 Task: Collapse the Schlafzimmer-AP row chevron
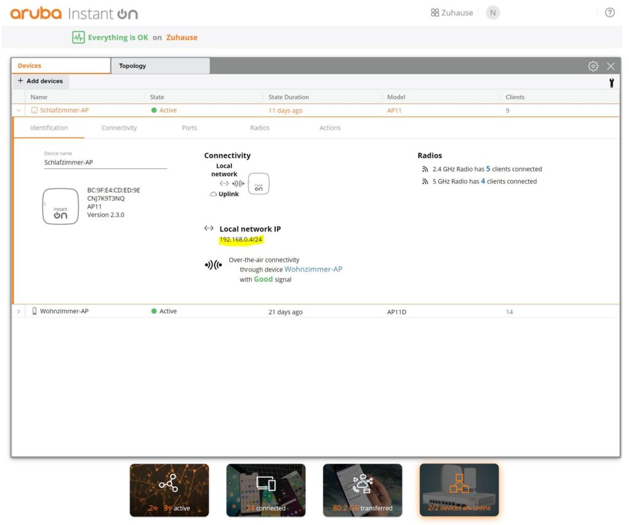pos(18,111)
